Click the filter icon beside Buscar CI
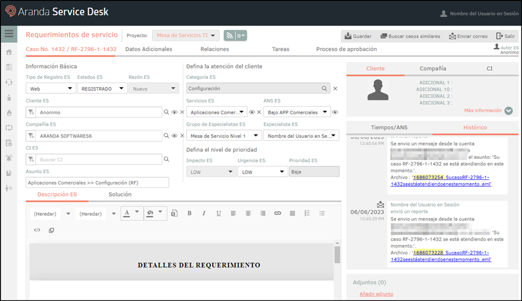The height and width of the screenshot is (301, 522). point(31,159)
